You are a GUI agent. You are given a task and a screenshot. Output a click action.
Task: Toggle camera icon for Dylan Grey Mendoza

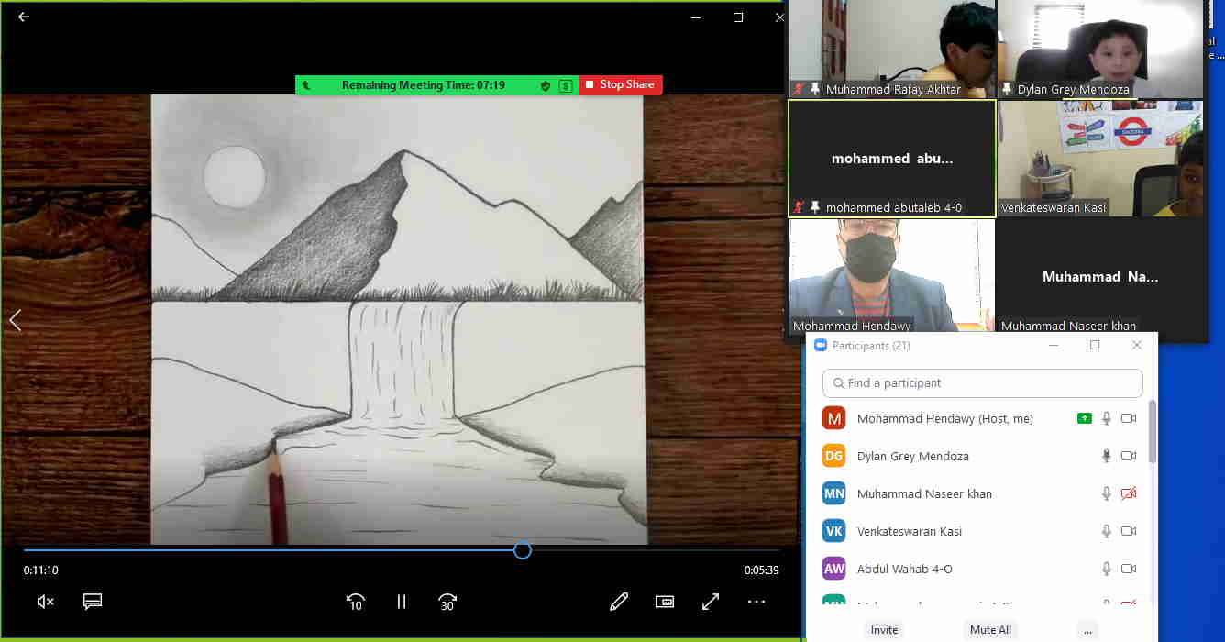[x=1129, y=456]
